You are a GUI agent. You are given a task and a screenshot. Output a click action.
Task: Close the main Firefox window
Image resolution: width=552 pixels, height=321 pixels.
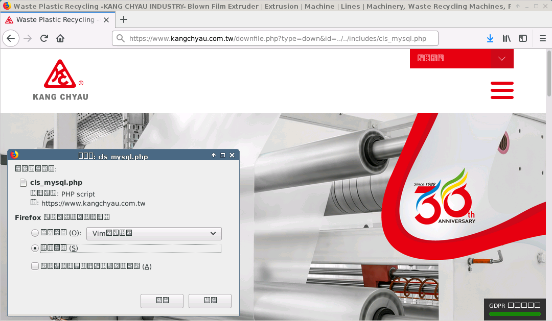(546, 6)
